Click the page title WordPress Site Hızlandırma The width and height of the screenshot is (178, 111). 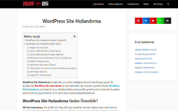pyautogui.click(x=72, y=21)
